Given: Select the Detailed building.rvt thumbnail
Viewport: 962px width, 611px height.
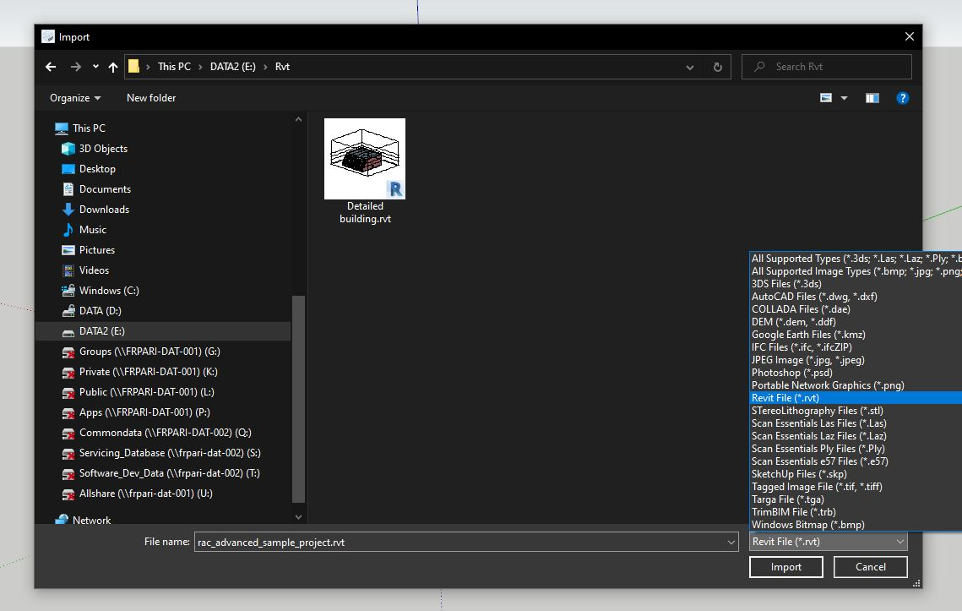Looking at the screenshot, I should [364, 159].
